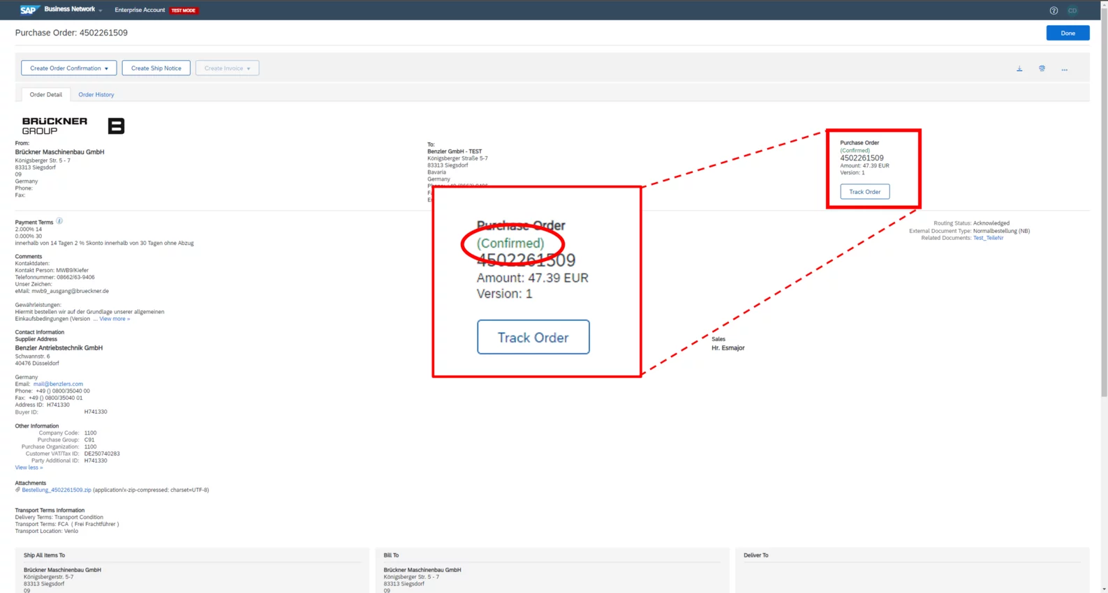Open the Create Order Confirmation dropdown

pos(68,68)
